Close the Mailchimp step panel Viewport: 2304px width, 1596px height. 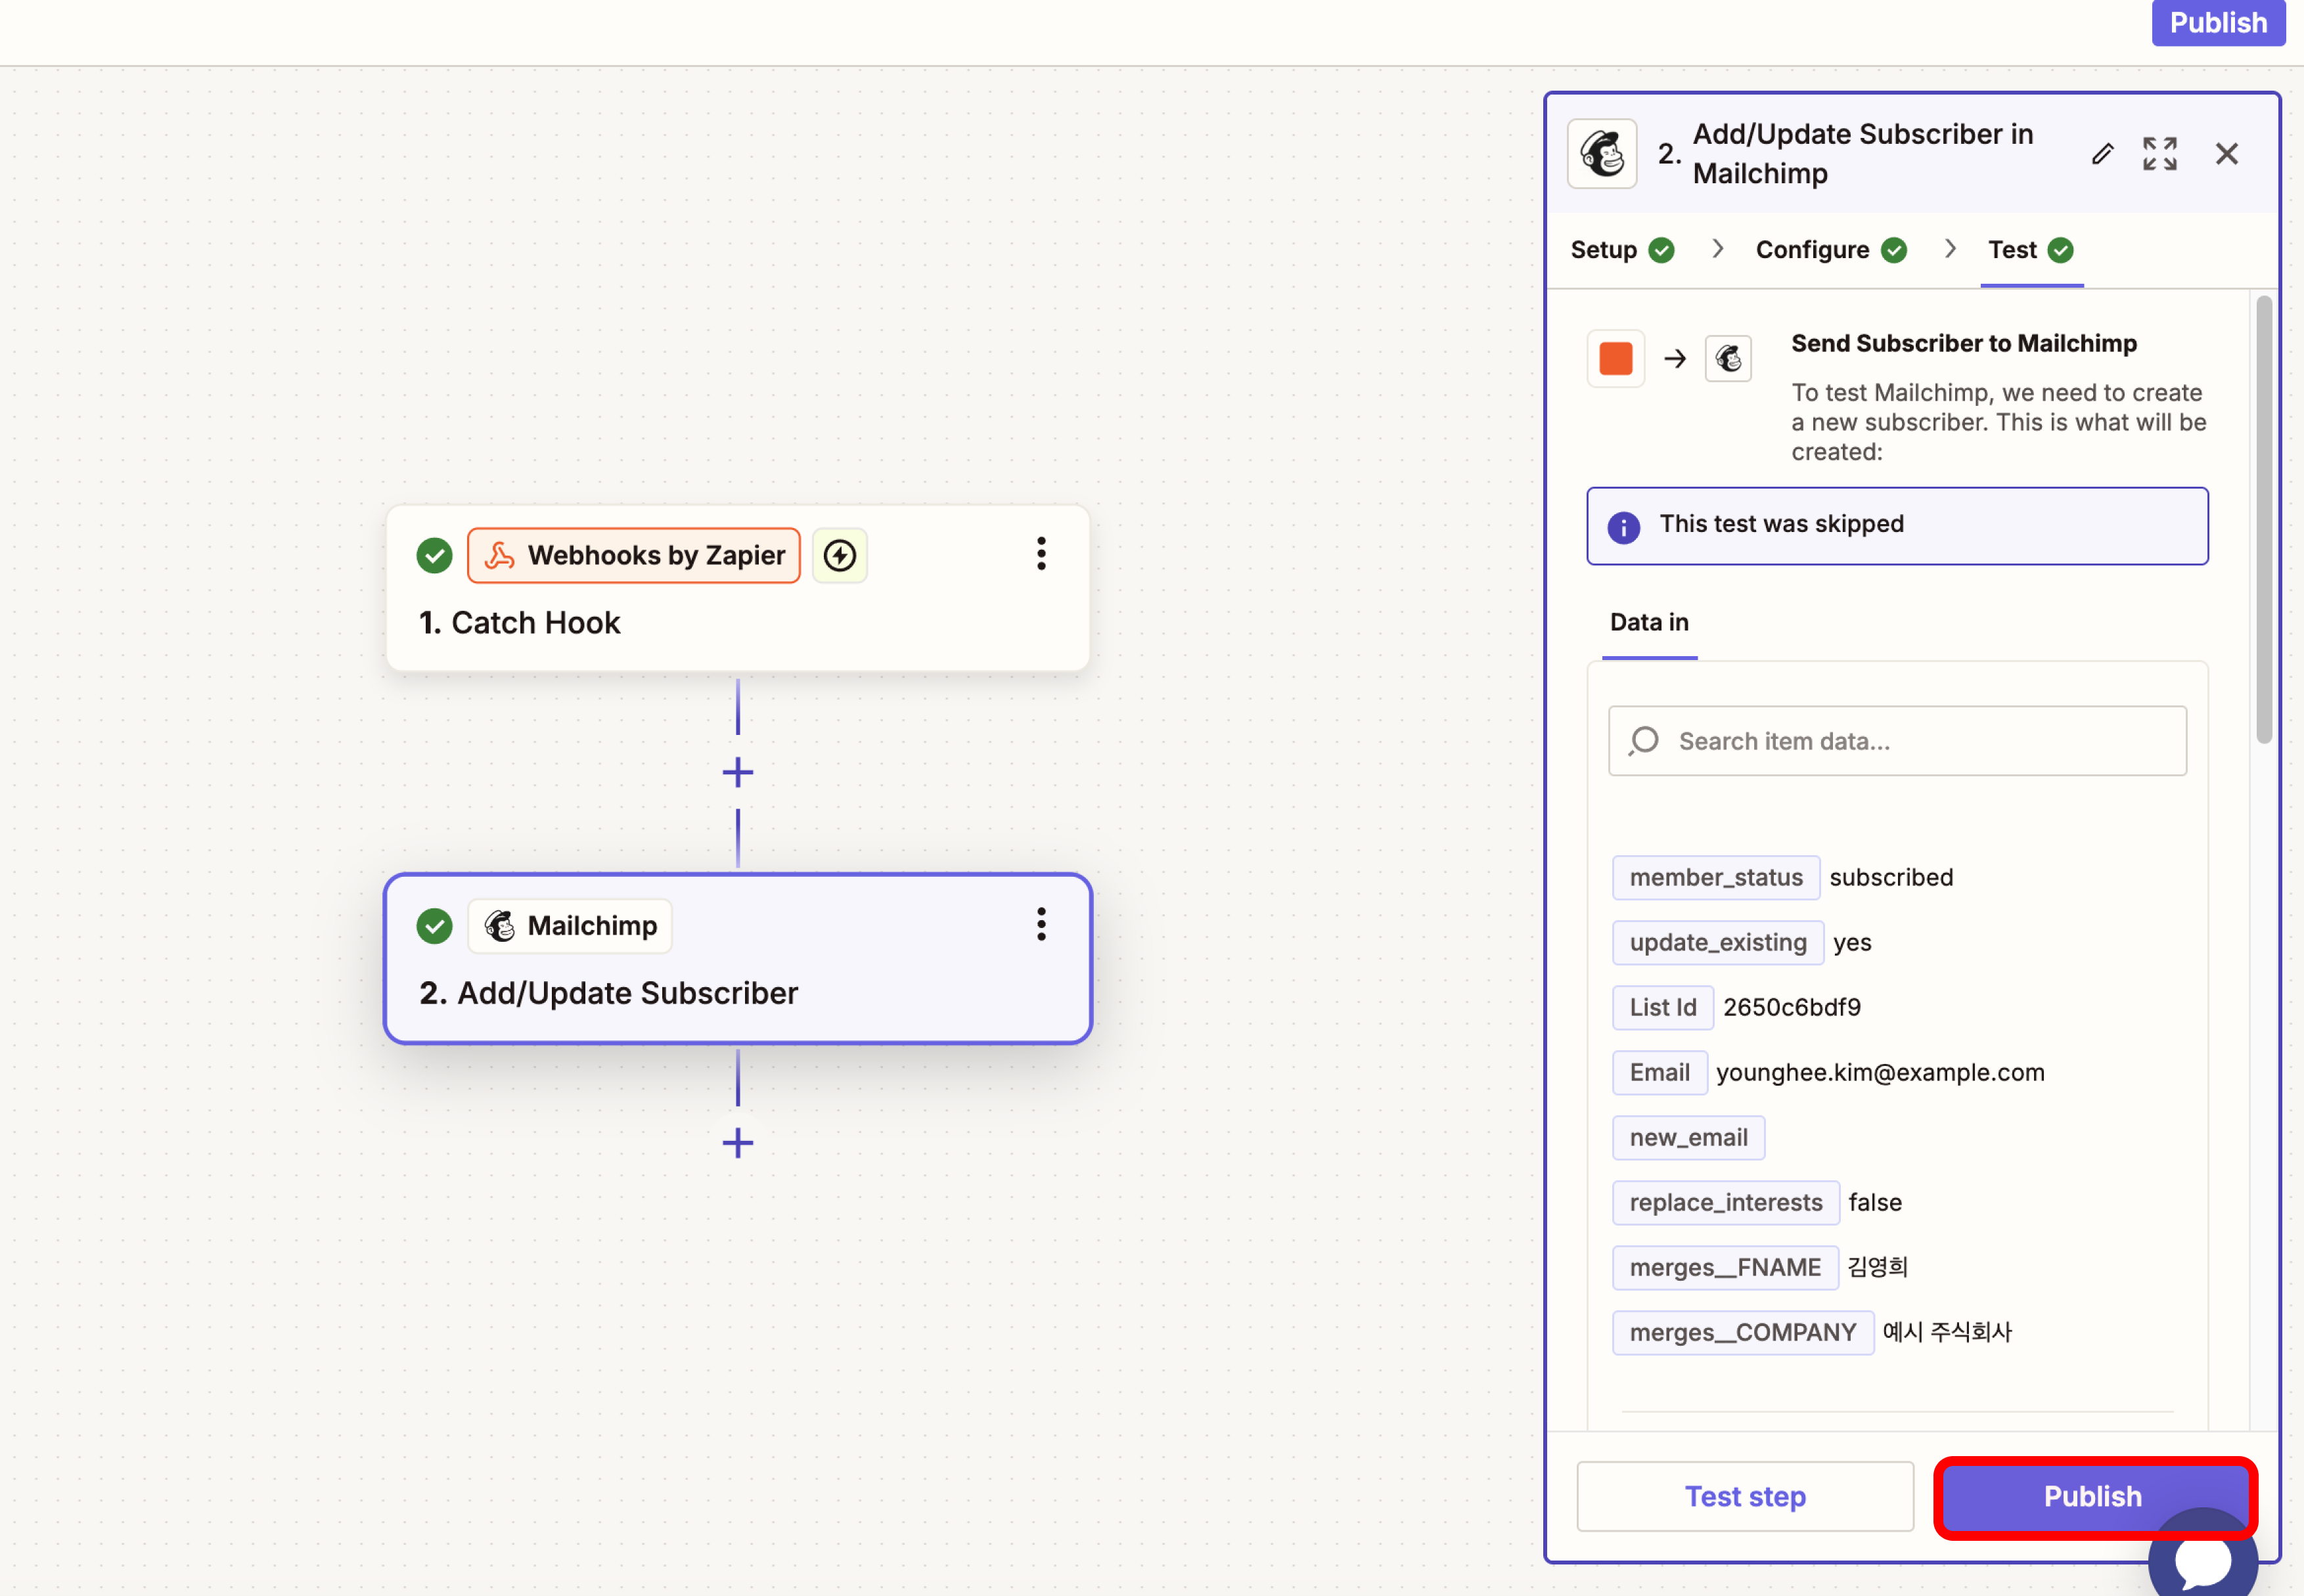coord(2226,154)
